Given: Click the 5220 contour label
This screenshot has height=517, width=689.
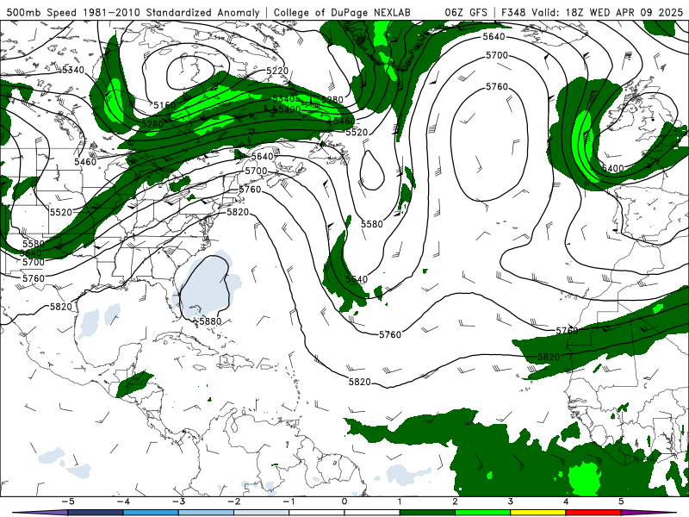Looking at the screenshot, I should (277, 71).
